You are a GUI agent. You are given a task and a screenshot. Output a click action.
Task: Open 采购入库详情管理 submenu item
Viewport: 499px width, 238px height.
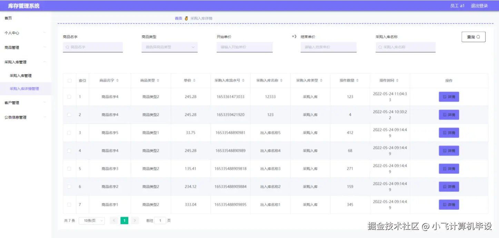point(26,89)
